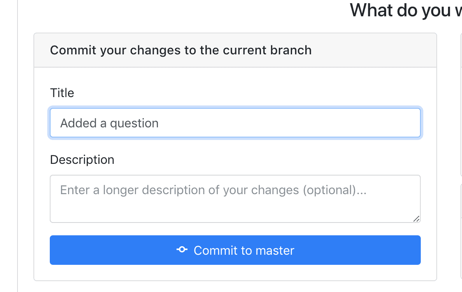This screenshot has width=462, height=292.
Task: Click the Title label above the input
Action: pyautogui.click(x=62, y=93)
